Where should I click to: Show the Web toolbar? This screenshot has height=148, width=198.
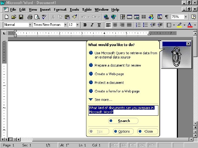pos(114,17)
